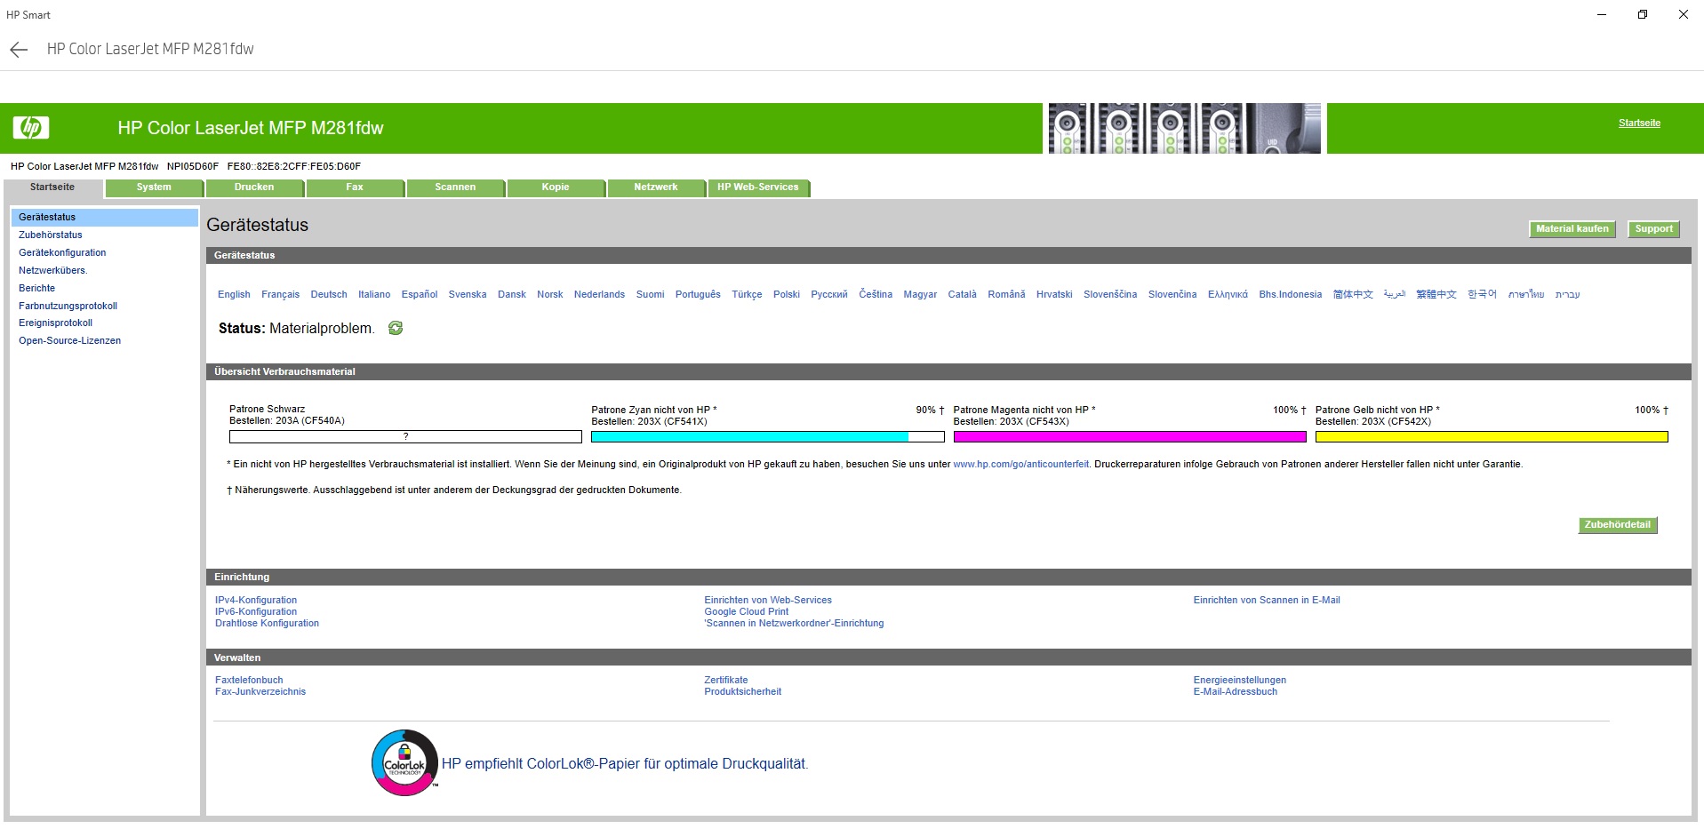The image size is (1704, 837).
Task: Switch language to Italiano
Action: pyautogui.click(x=374, y=294)
